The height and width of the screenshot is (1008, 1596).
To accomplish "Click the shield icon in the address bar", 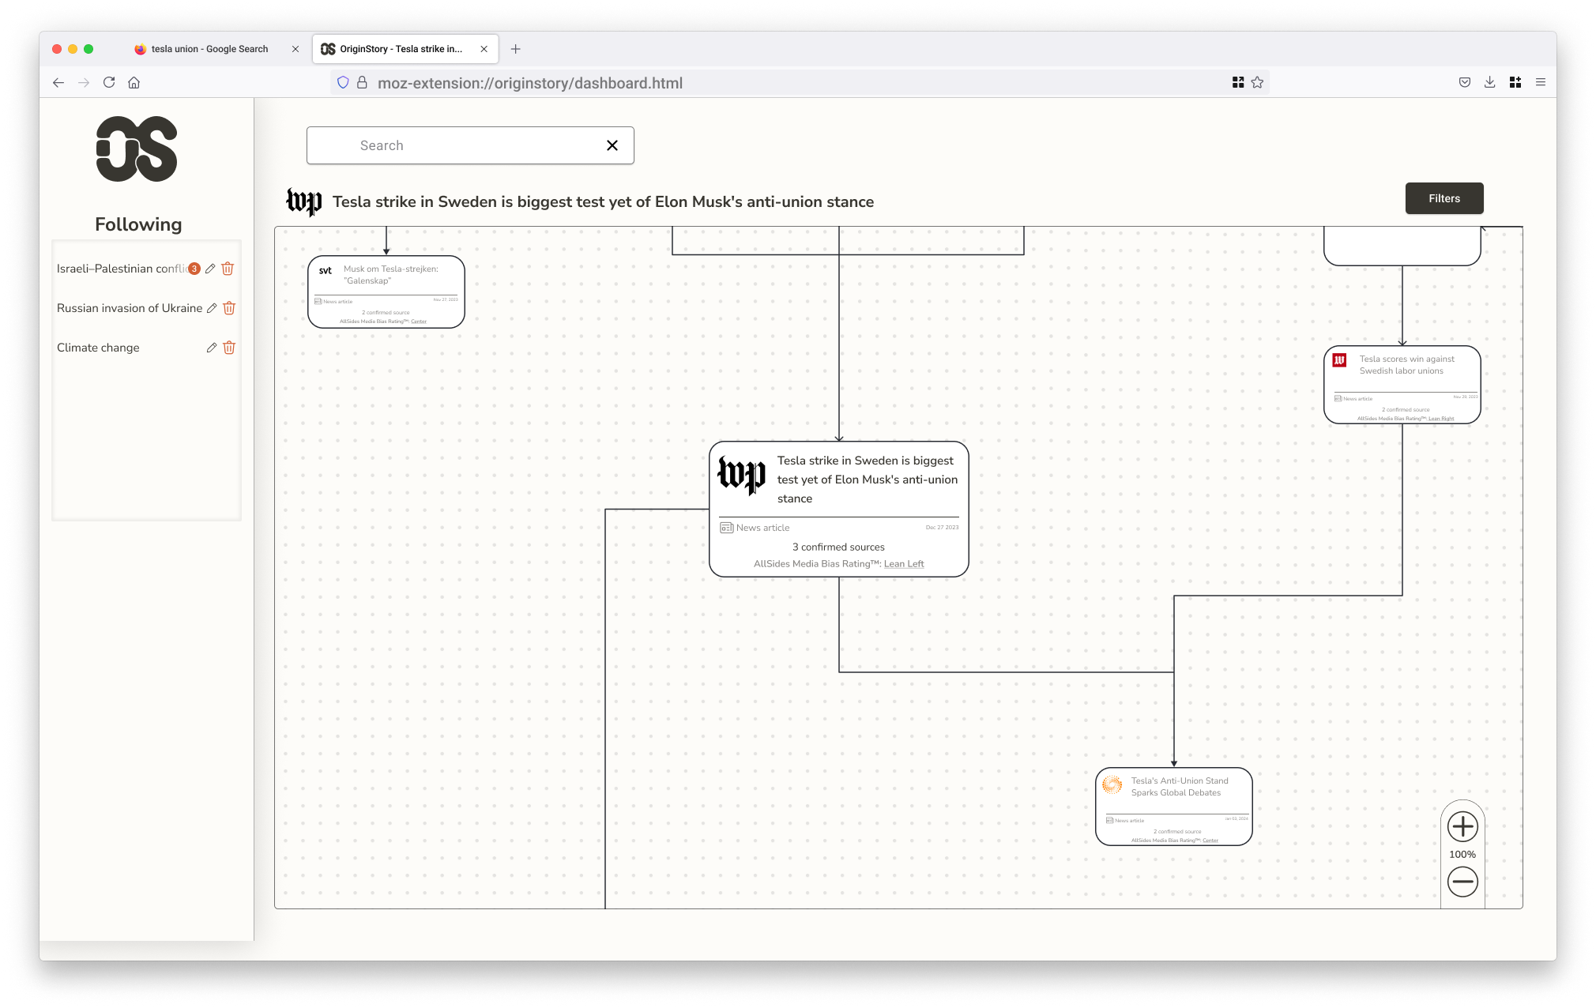I will 342,82.
